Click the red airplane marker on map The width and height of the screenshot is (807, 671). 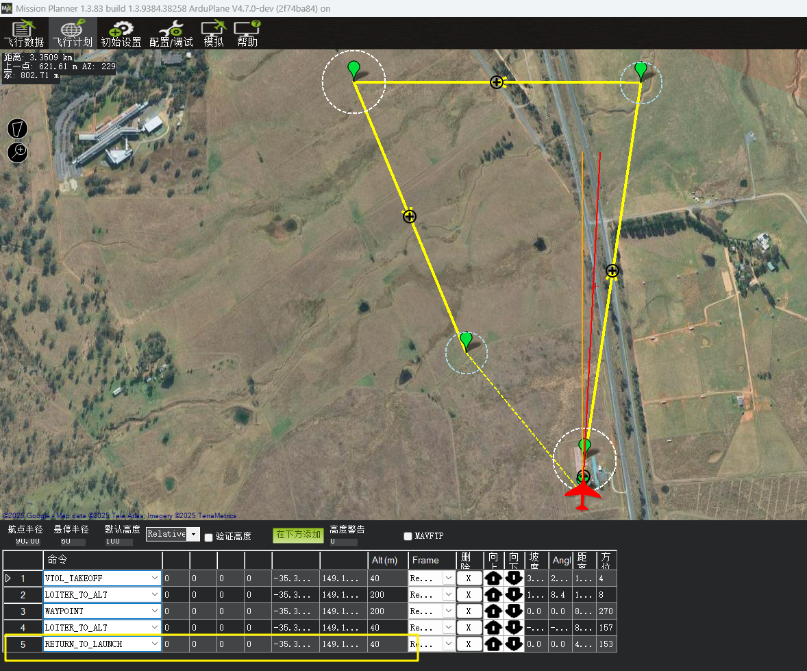click(582, 495)
